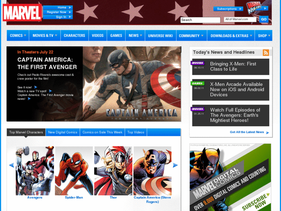Select Top Marvel Characters tab
This screenshot has width=281, height=211.
click(26, 132)
